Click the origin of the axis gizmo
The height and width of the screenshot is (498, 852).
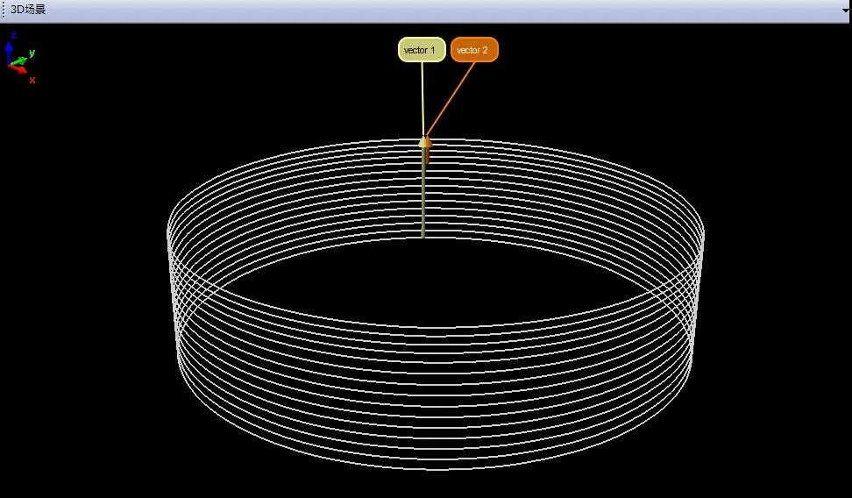click(11, 64)
